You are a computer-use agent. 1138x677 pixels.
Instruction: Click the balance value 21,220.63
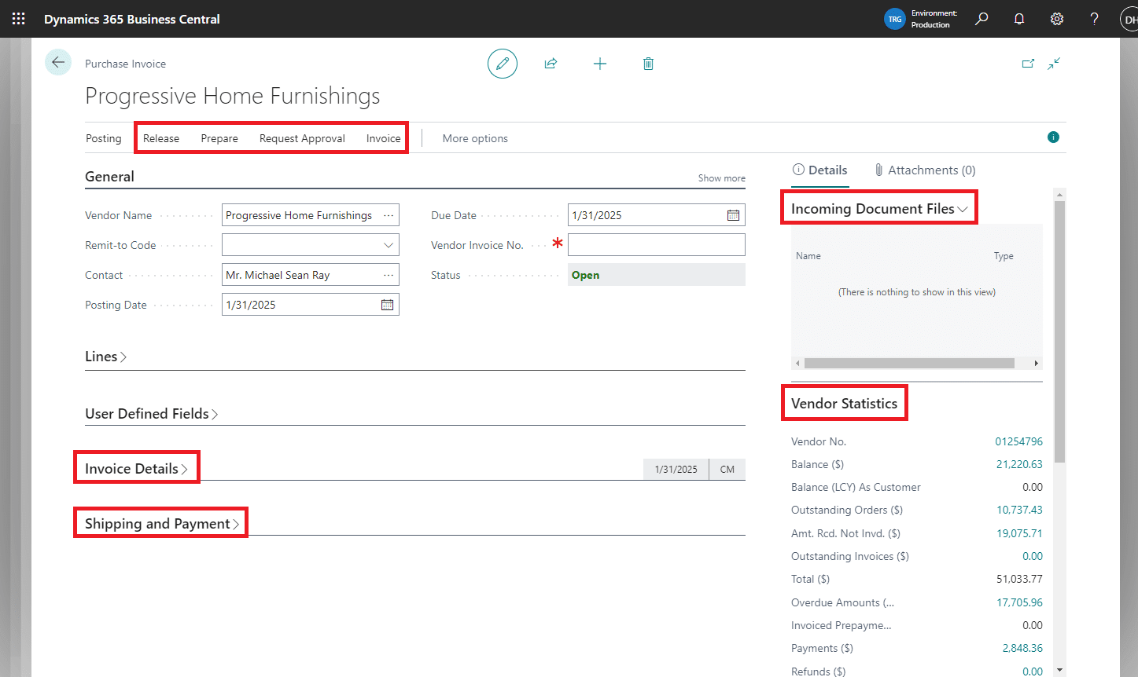tap(1019, 464)
